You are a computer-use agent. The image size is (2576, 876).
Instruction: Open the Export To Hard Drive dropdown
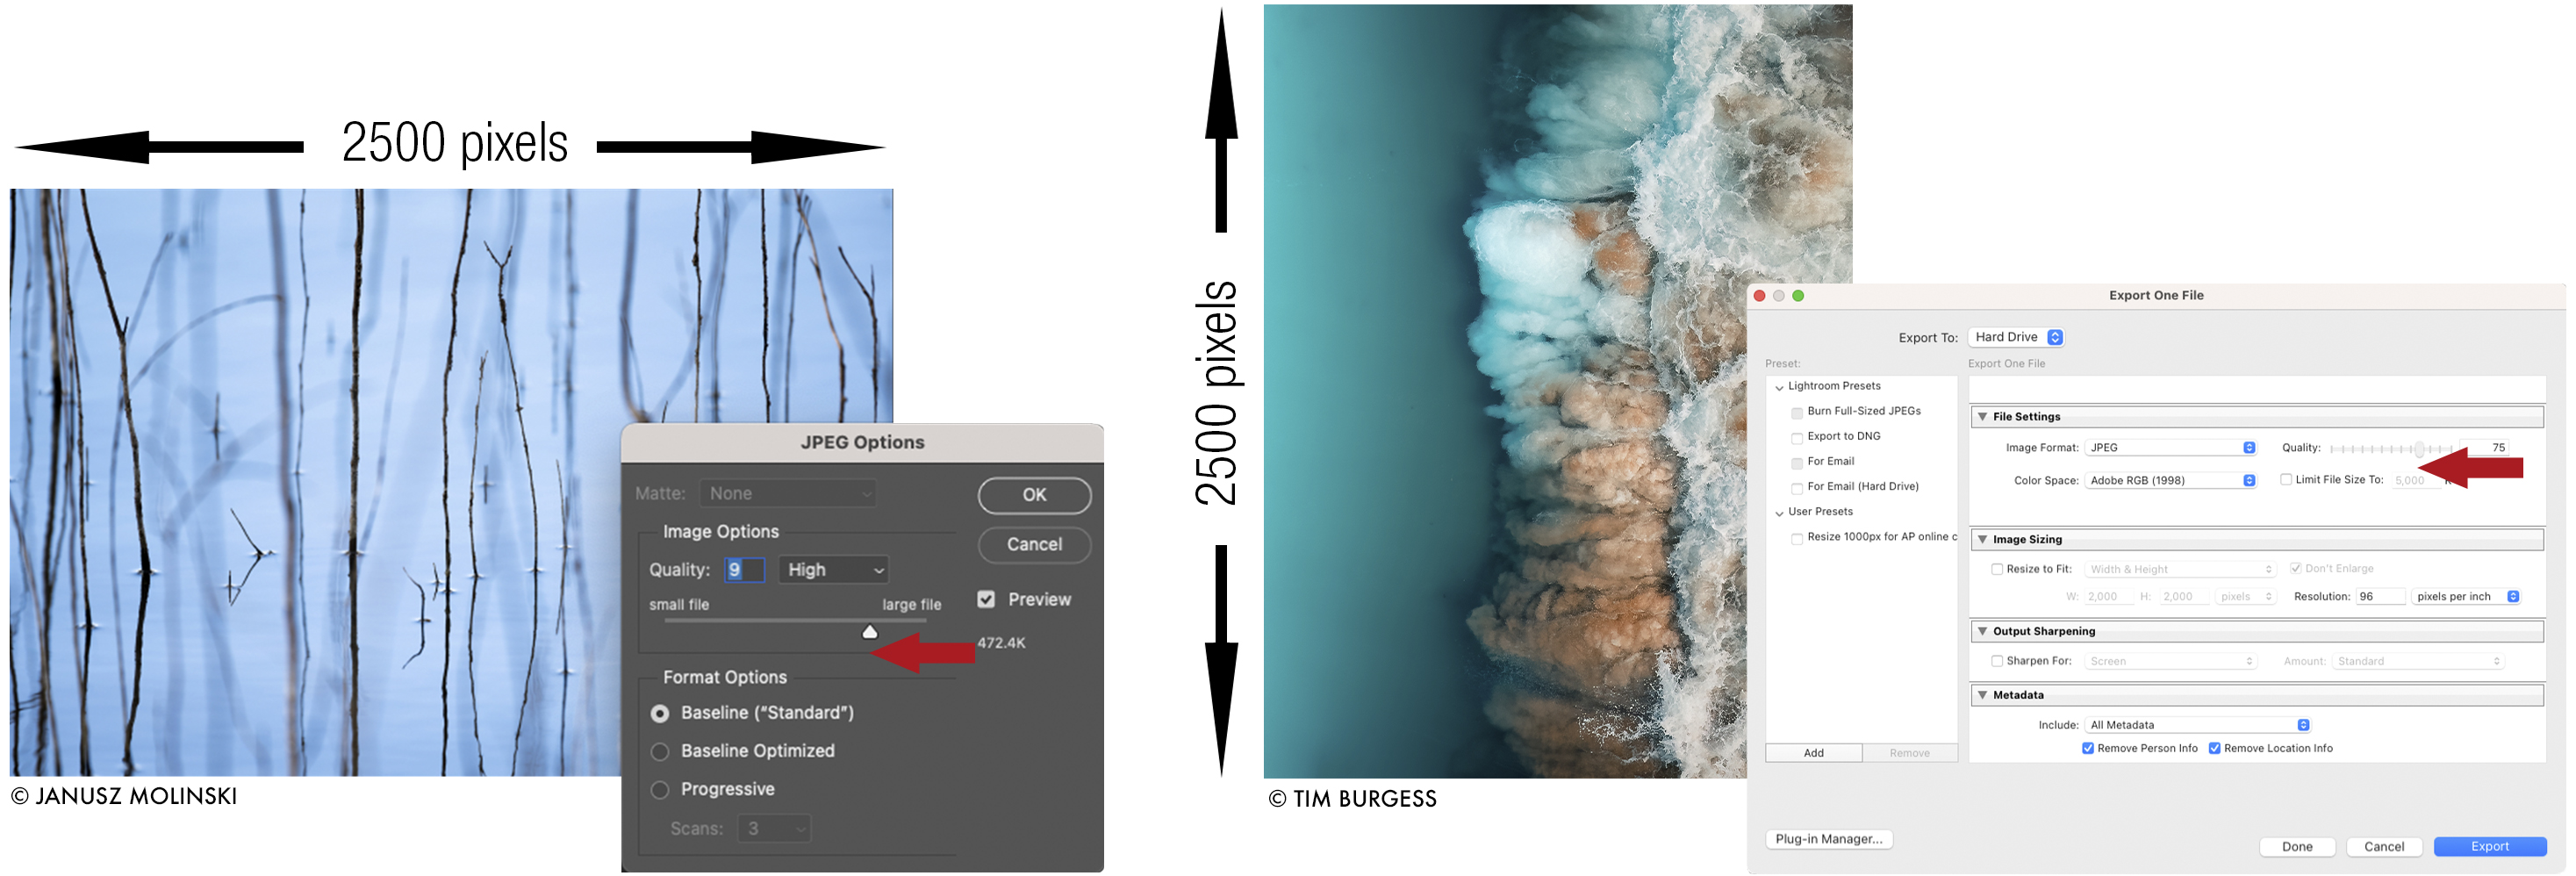tap(2016, 338)
